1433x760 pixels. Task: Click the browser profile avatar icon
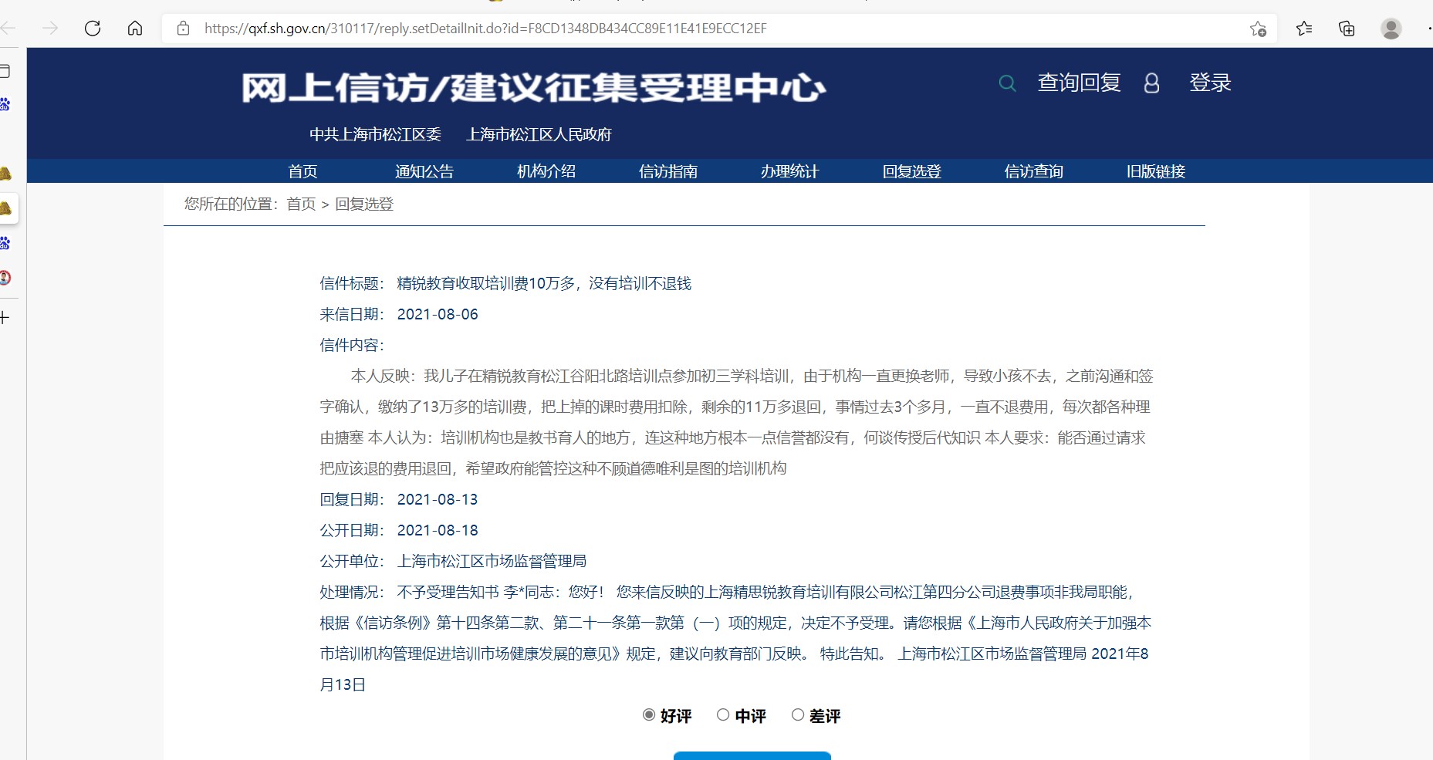(1391, 29)
